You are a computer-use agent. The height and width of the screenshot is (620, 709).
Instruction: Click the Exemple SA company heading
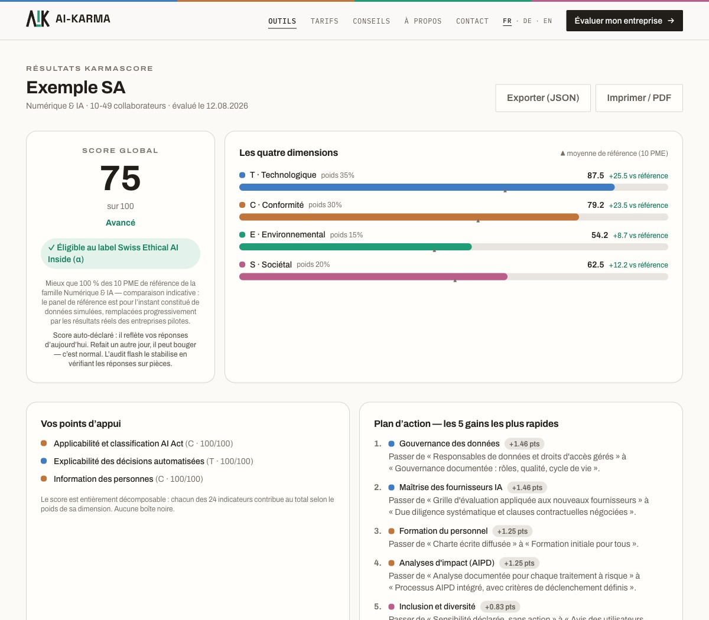[x=76, y=87]
